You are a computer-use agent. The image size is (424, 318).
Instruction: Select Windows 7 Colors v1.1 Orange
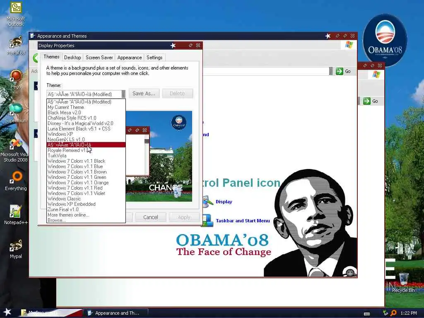pyautogui.click(x=86, y=183)
